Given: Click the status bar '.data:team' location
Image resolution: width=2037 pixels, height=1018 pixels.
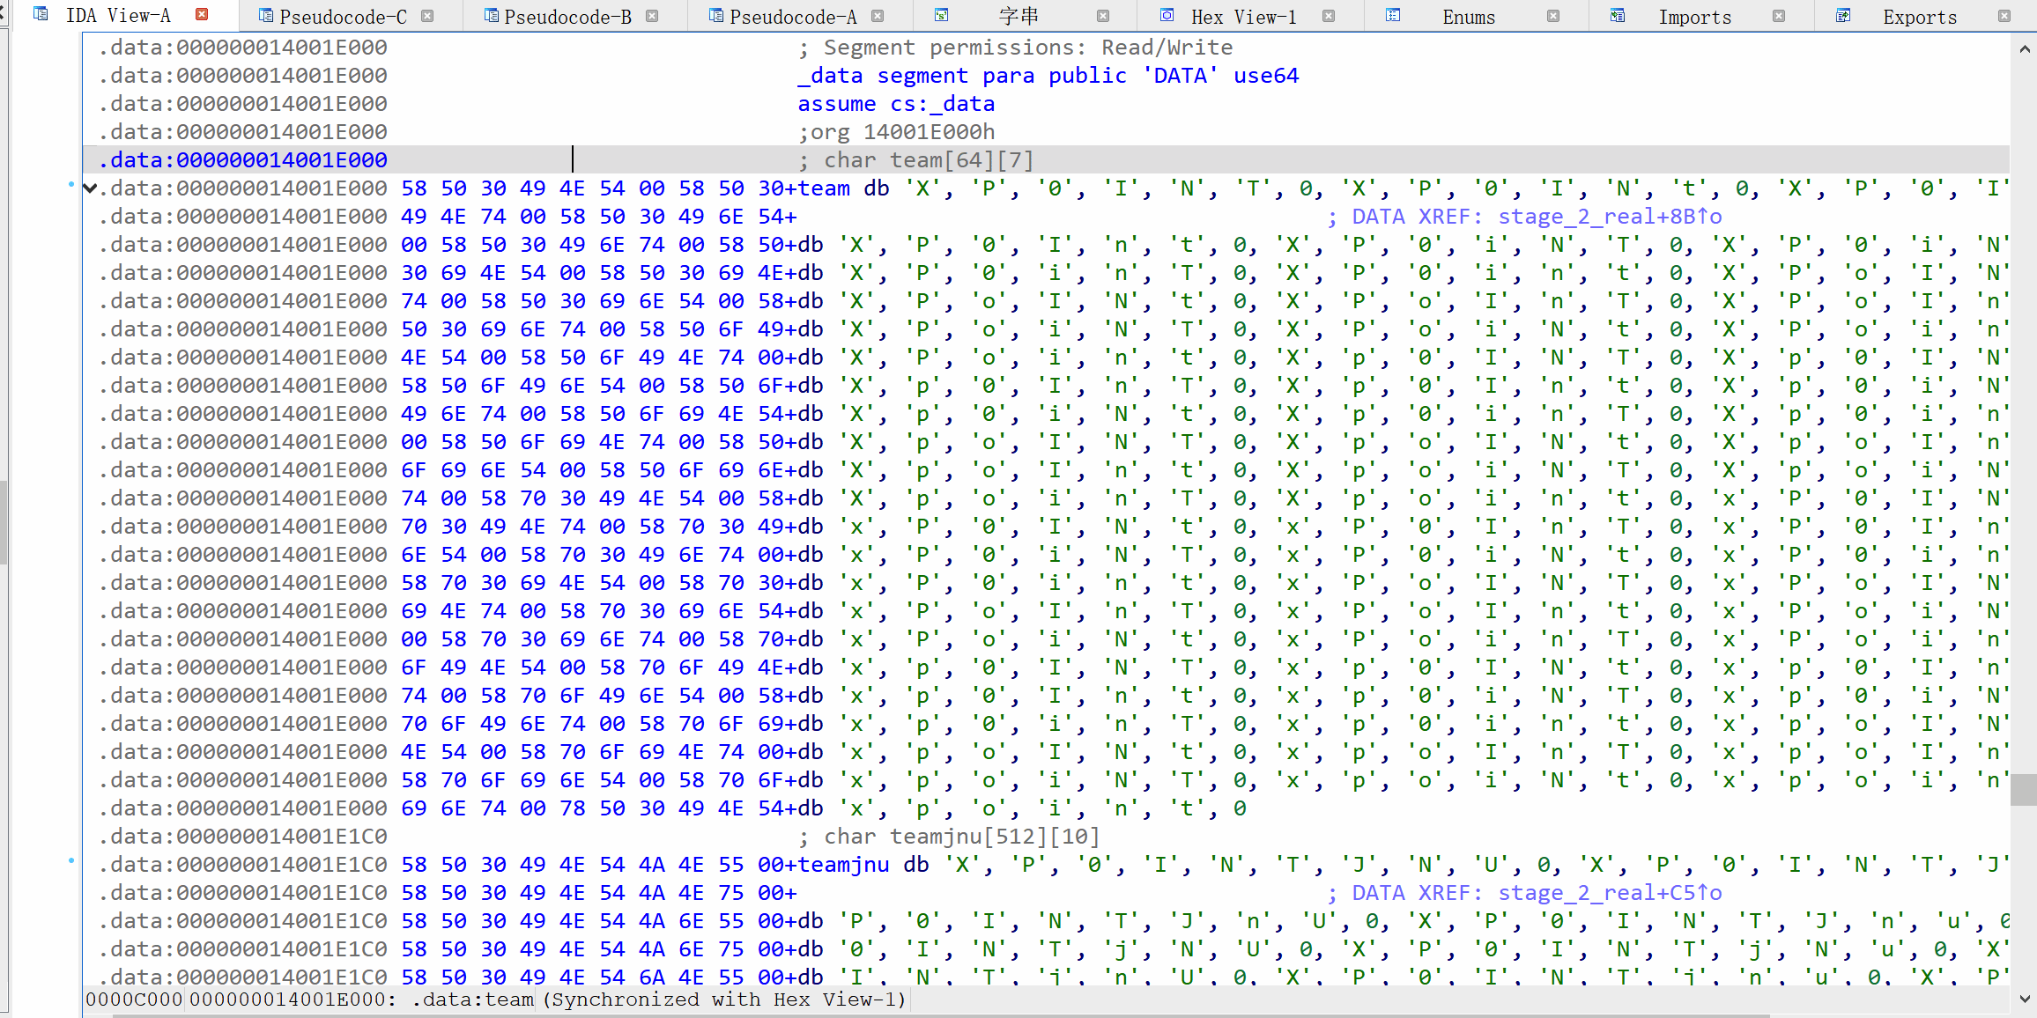Looking at the screenshot, I should tap(474, 1000).
